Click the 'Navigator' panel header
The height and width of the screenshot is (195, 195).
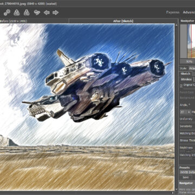(x=187, y=21)
